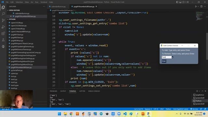Open calendarButton.py in Open Editors
Viewport: 208px width, 117px height.
point(22,13)
